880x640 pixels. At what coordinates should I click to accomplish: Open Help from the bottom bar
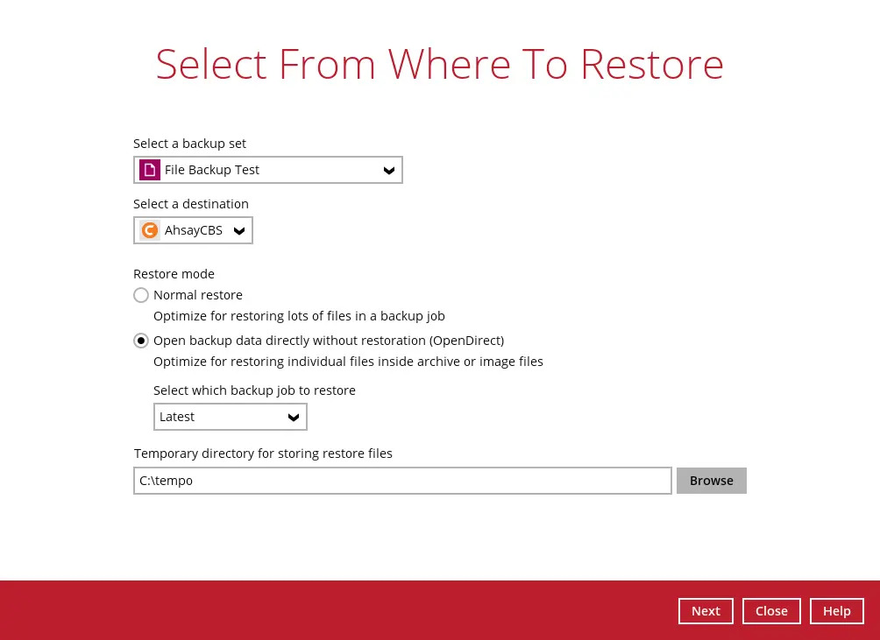pos(836,611)
